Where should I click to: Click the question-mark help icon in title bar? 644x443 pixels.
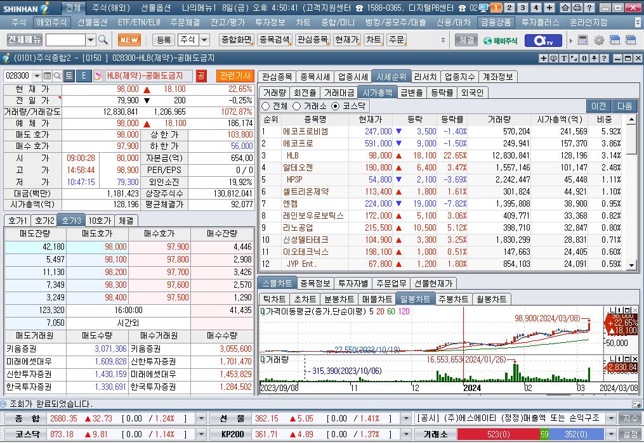589,8
